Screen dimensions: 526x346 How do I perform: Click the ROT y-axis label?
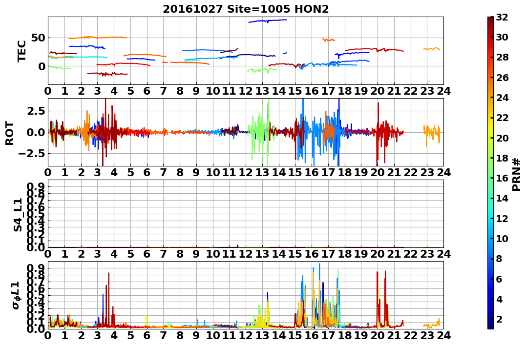point(10,133)
